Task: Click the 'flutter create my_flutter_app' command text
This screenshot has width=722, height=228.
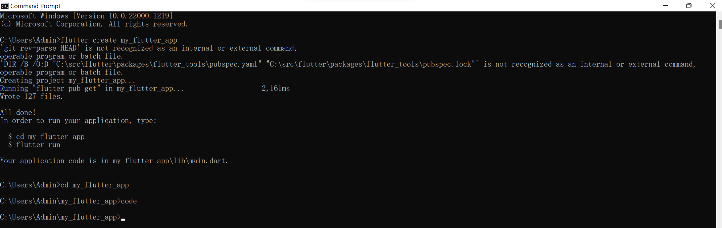Action: click(119, 40)
